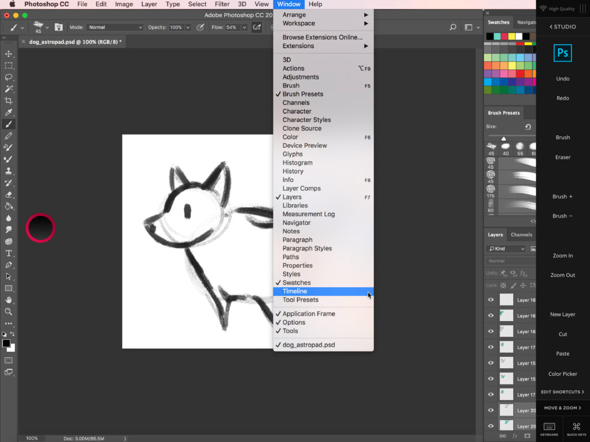Reset brush size icon in Brush Presets
The width and height of the screenshot is (590, 442).
click(528, 127)
